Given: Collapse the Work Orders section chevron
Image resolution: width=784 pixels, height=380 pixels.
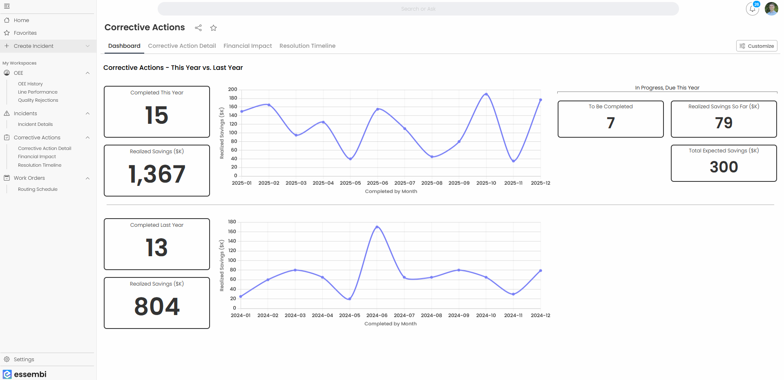Looking at the screenshot, I should (x=87, y=178).
